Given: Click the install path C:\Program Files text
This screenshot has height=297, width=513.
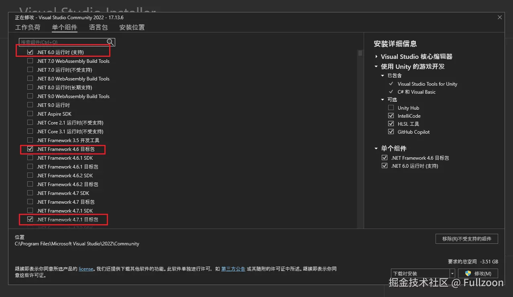Looking at the screenshot, I should [77, 244].
